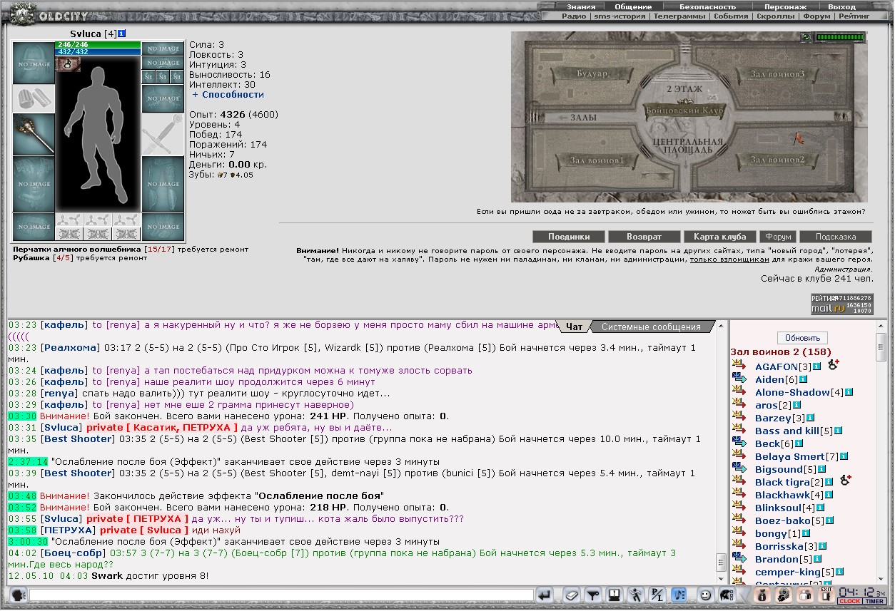Click the [Best Shooter] nickname at 03:35
The height and width of the screenshot is (611, 895).
coord(79,438)
